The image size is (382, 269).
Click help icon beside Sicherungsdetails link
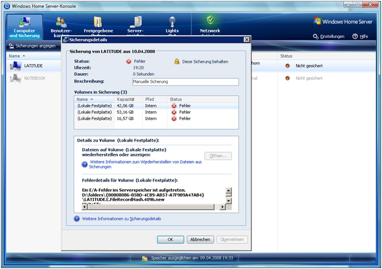tap(77, 219)
